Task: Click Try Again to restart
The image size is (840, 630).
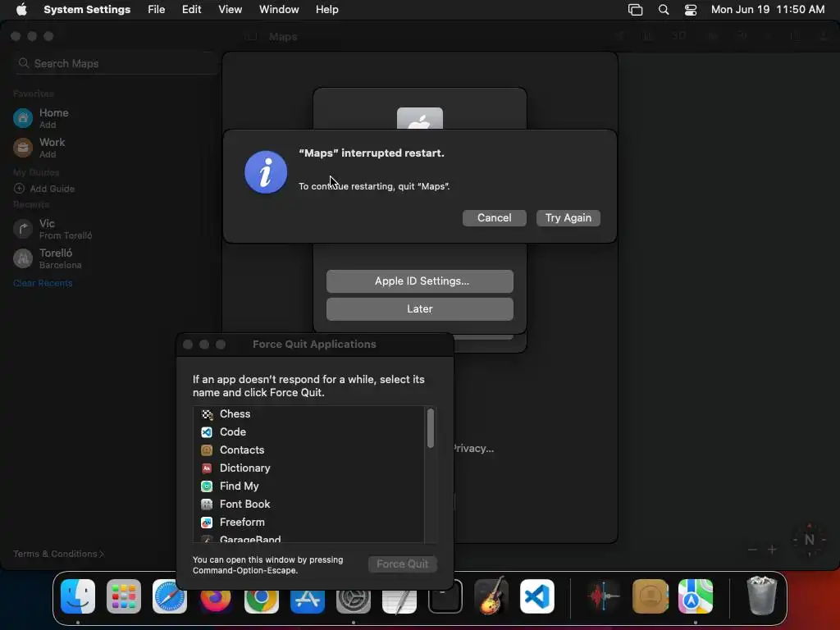Action: click(x=568, y=218)
